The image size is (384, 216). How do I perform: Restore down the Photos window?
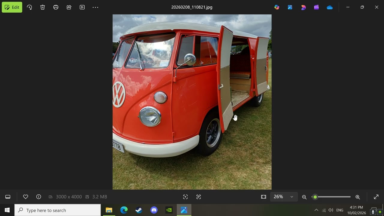click(x=362, y=7)
